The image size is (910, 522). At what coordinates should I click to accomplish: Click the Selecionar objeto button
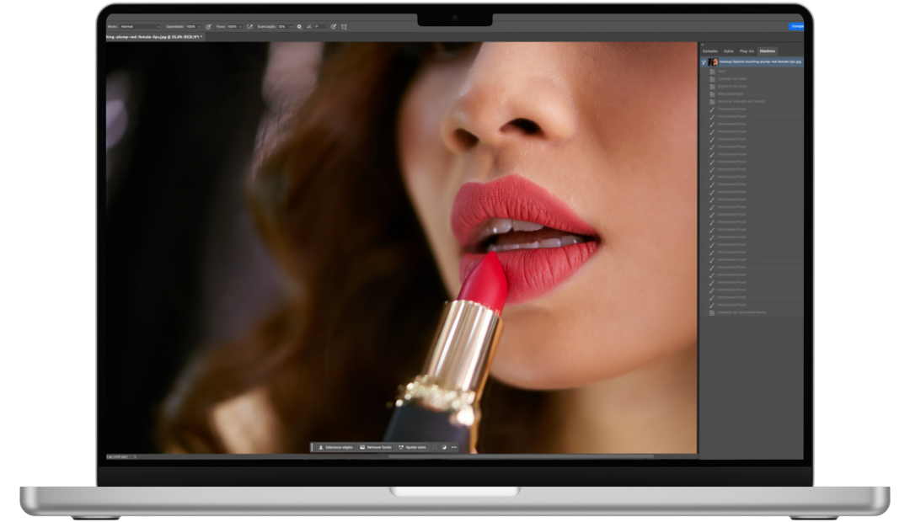click(x=335, y=447)
